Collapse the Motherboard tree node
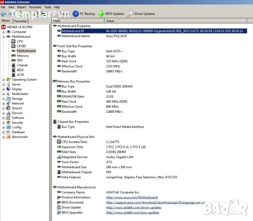Viewport: 253px width, 221px height. [x=4, y=37]
